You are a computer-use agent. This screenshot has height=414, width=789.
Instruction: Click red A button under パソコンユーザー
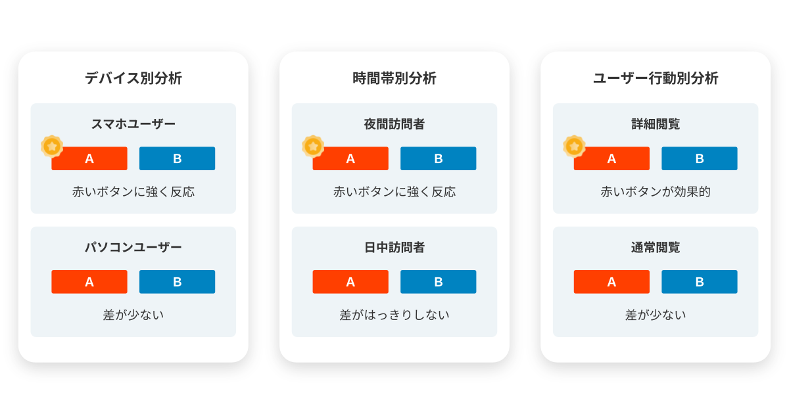pyautogui.click(x=89, y=282)
